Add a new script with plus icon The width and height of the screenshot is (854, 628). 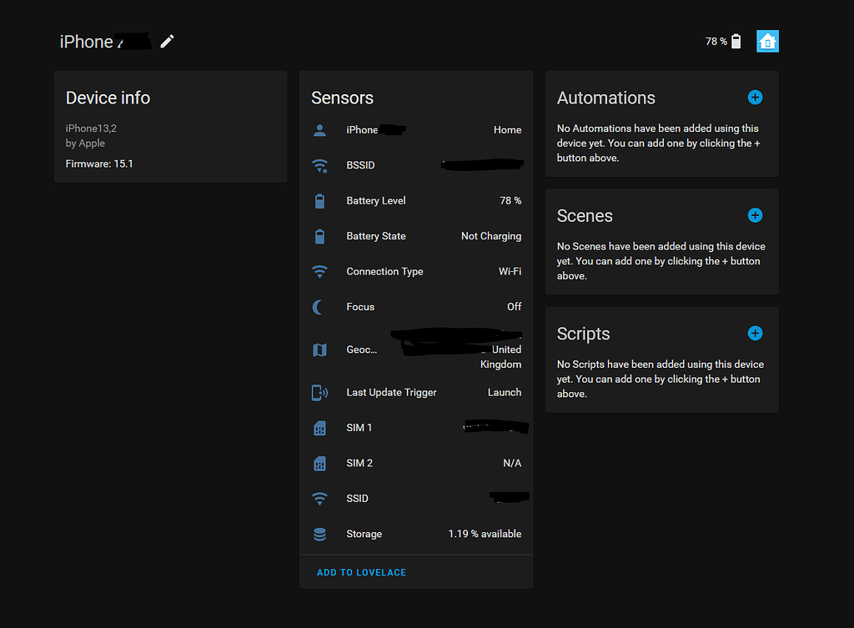[755, 334]
